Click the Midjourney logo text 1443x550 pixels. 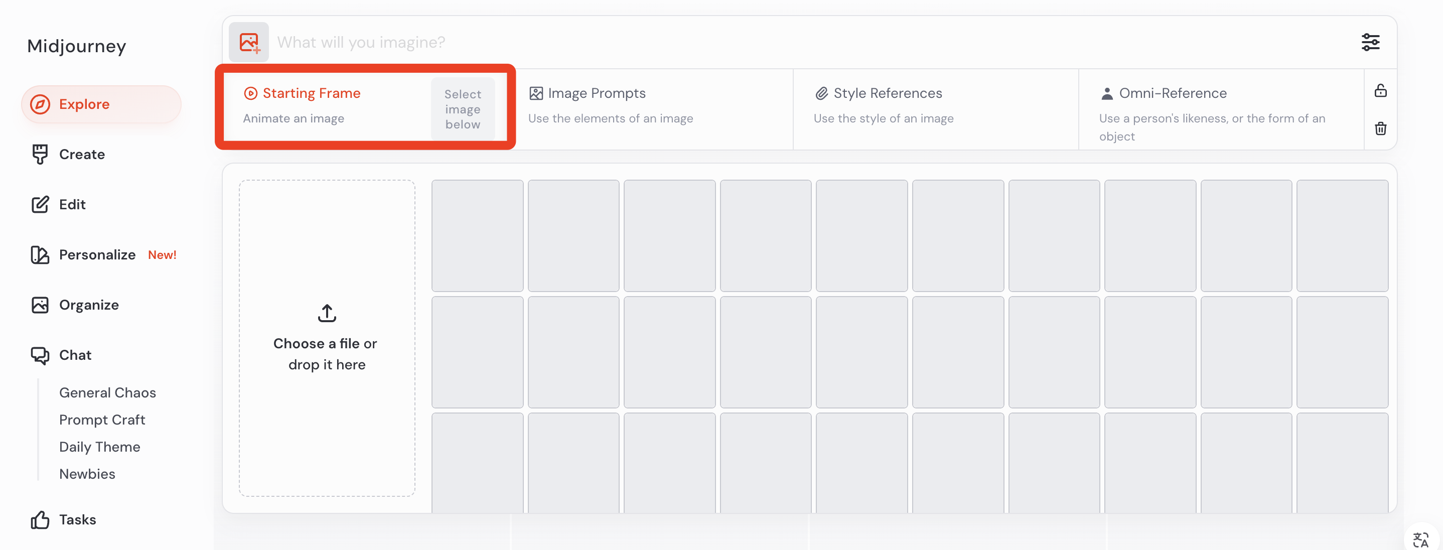coord(77,46)
